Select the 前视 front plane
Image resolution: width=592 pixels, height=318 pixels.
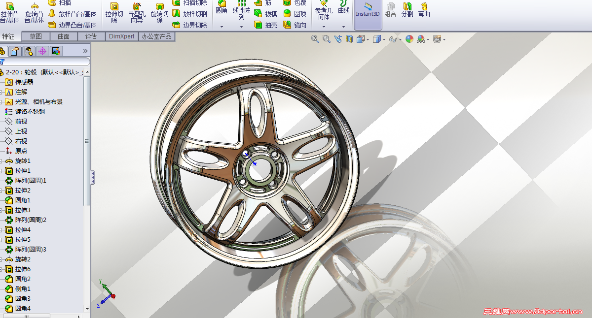[x=16, y=122]
